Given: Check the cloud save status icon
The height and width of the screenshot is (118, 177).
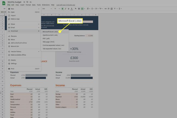Looking at the screenshot, I should 30,2.
